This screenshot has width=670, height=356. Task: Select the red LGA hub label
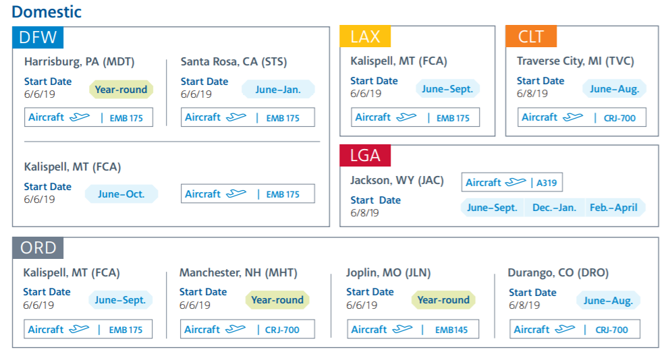[x=365, y=156]
